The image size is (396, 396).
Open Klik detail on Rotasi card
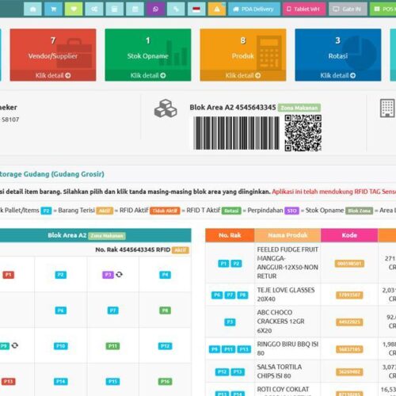338,75
